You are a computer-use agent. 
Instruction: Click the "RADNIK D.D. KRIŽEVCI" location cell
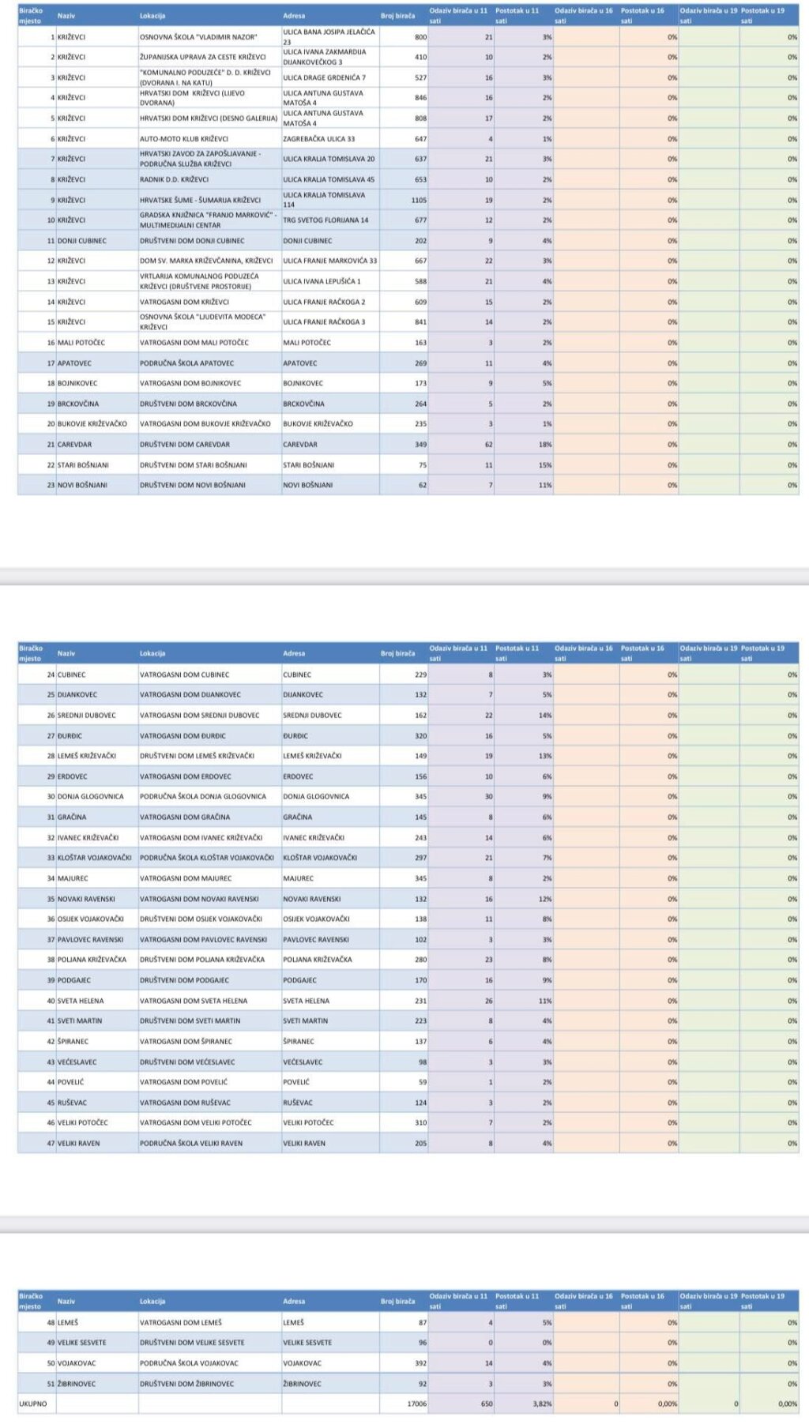(x=175, y=180)
